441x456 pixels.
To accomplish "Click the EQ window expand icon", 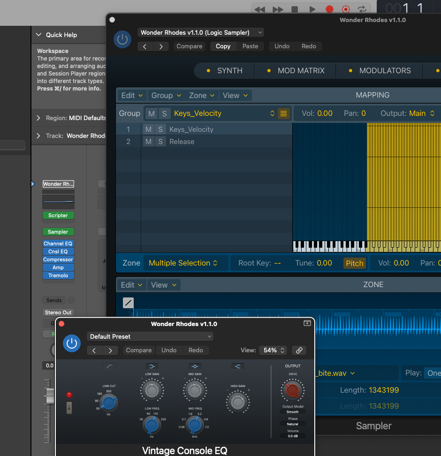I will coord(307,323).
